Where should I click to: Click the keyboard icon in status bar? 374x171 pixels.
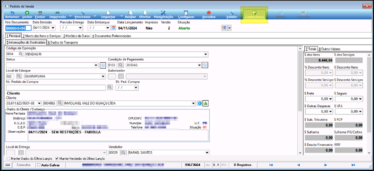(x=8, y=165)
